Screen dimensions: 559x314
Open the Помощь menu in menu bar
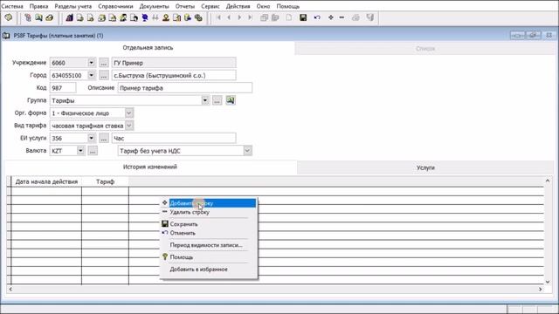pyautogui.click(x=288, y=6)
